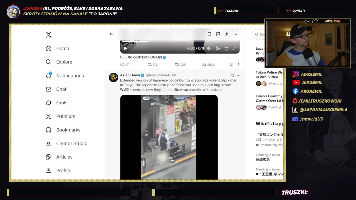
Task: Open Notifications in sidebar
Action: pyautogui.click(x=65, y=76)
